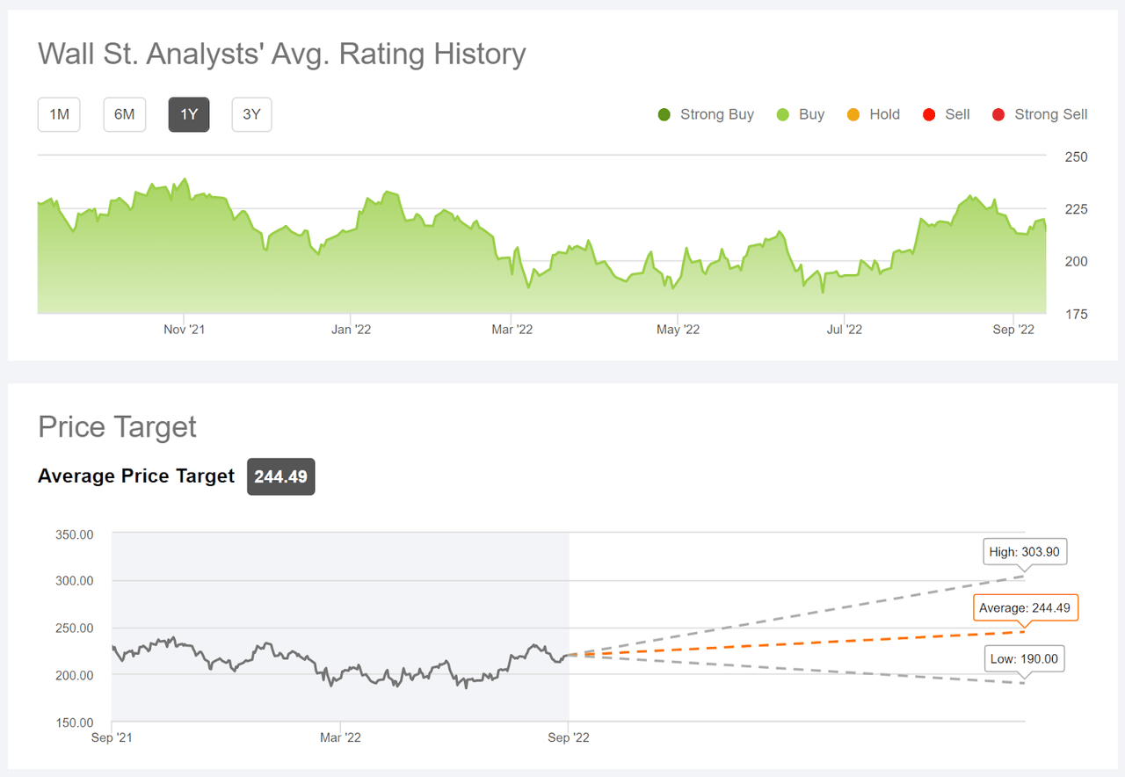Click the active 1Y range button
Image resolution: width=1125 pixels, height=777 pixels.
(x=189, y=114)
